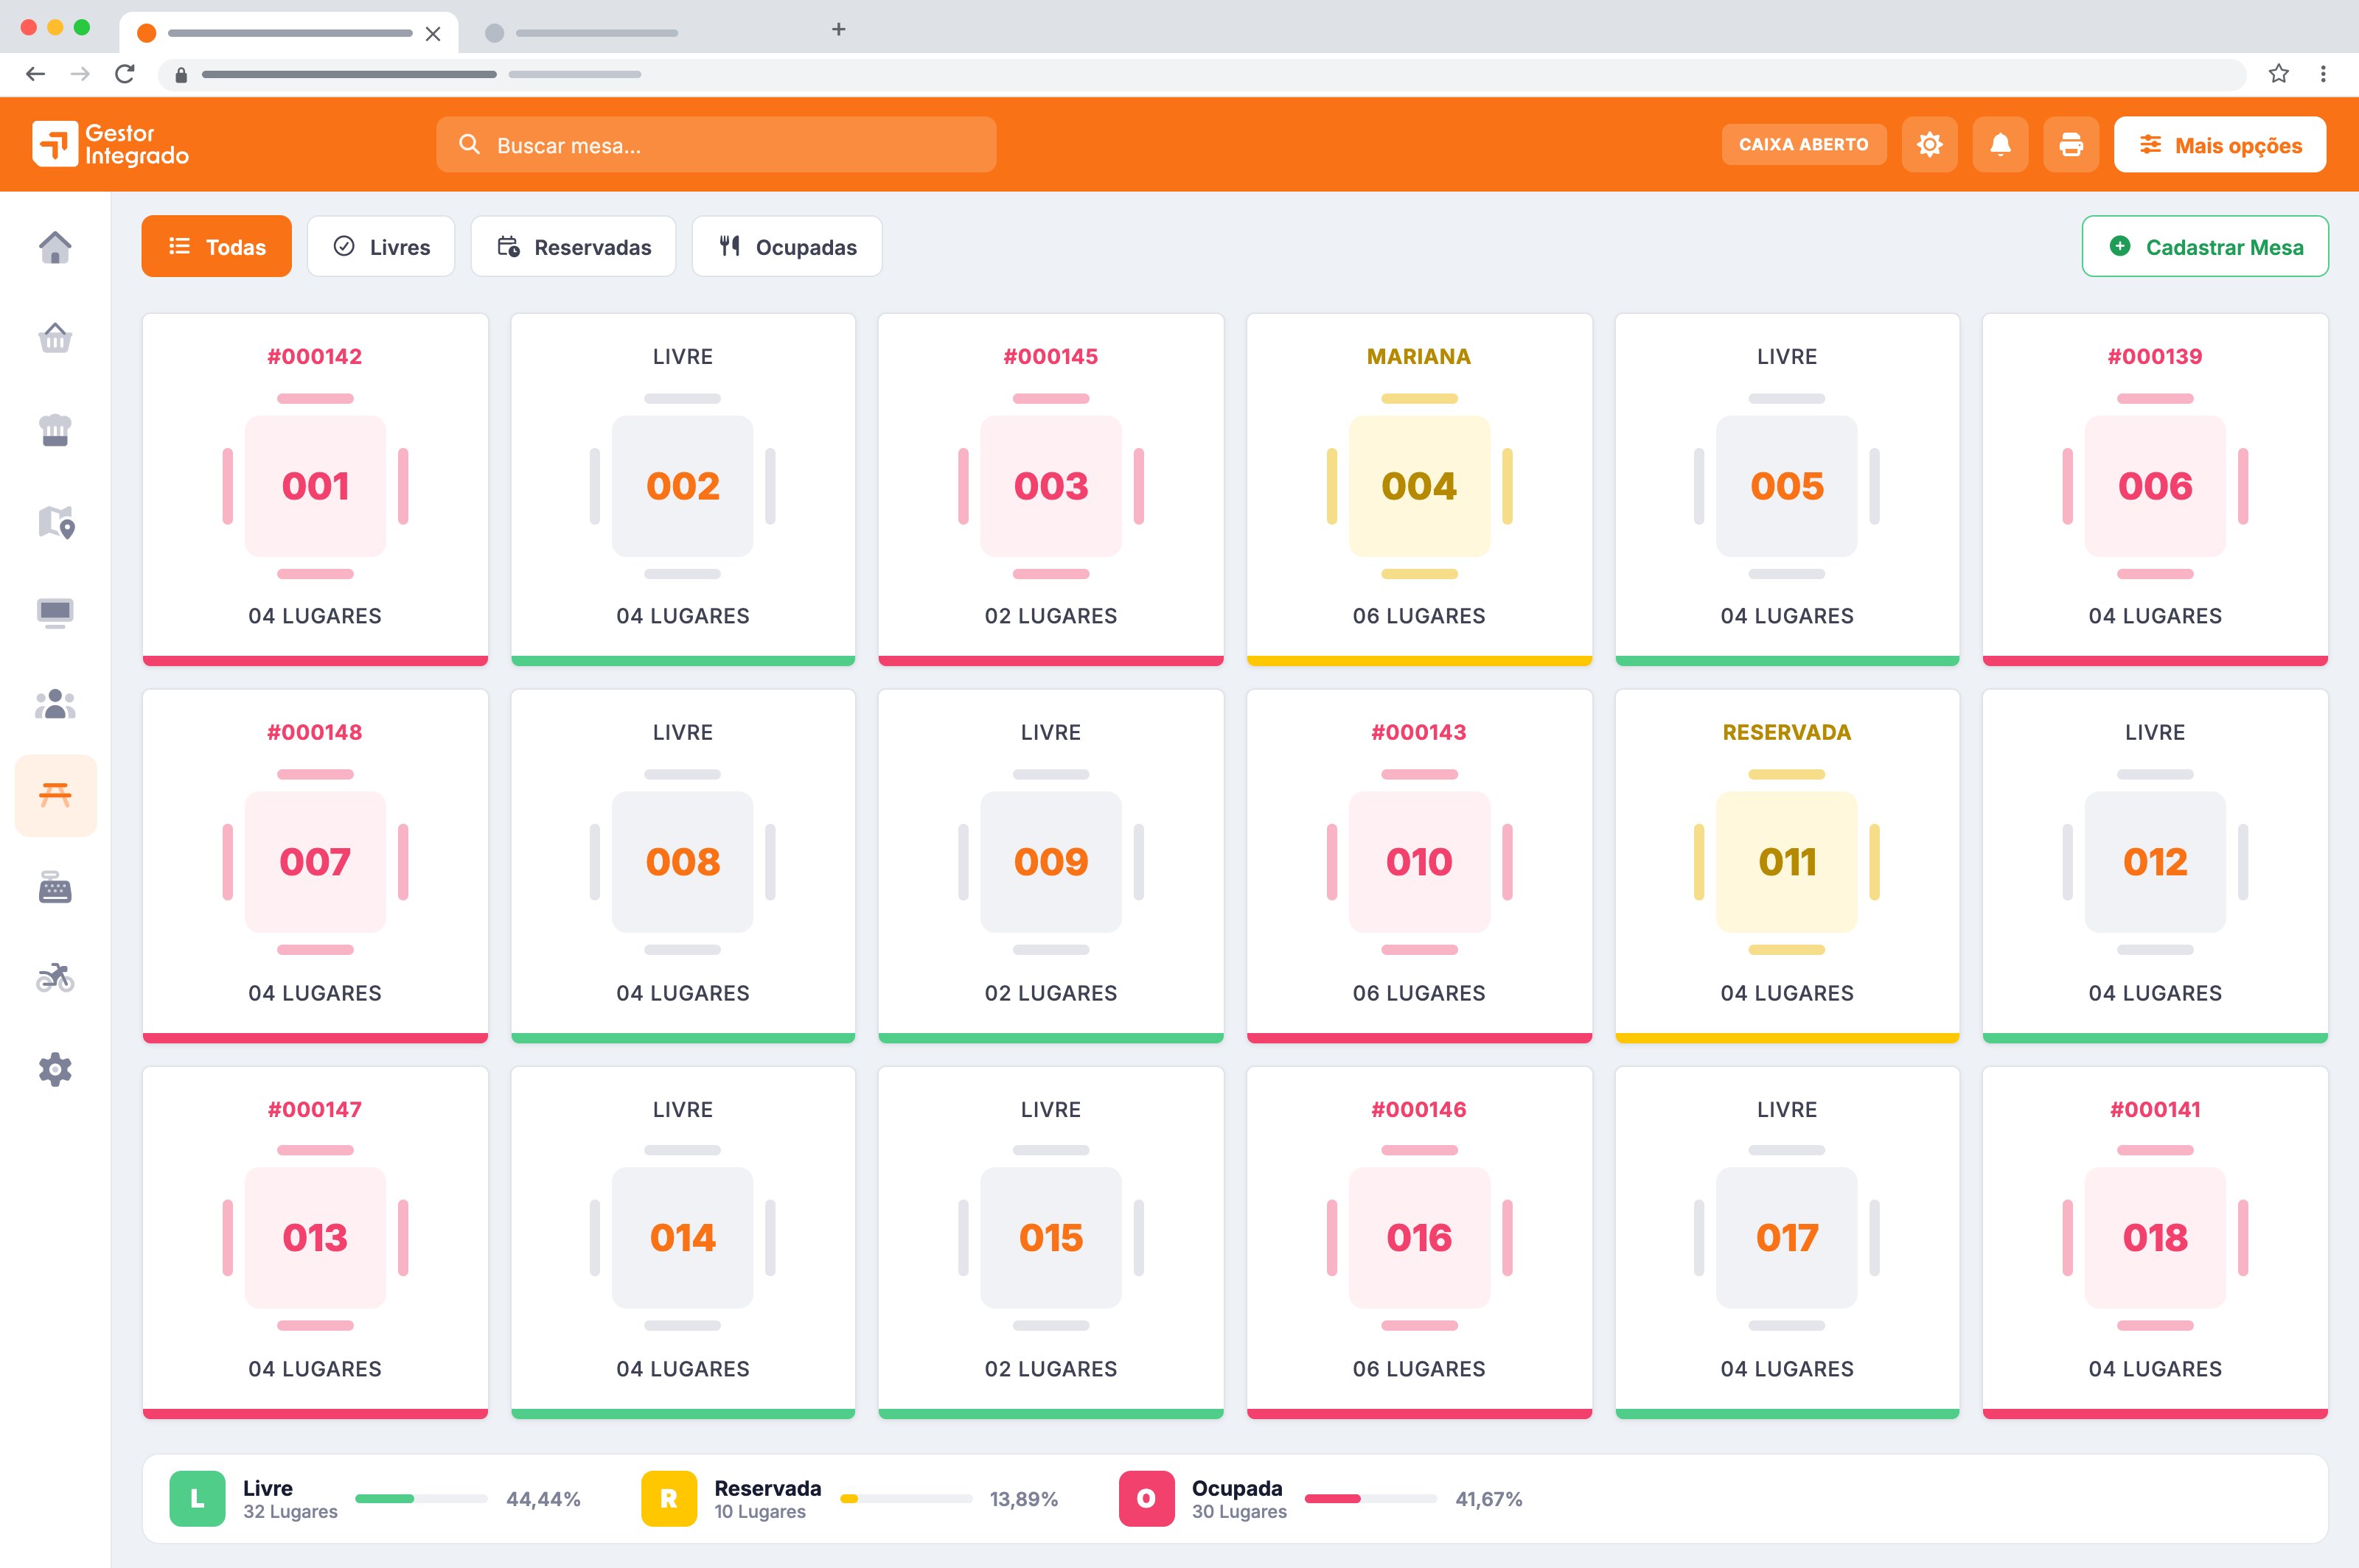This screenshot has width=2359, height=1568.
Task: Go back in browser history
Action: (36, 74)
